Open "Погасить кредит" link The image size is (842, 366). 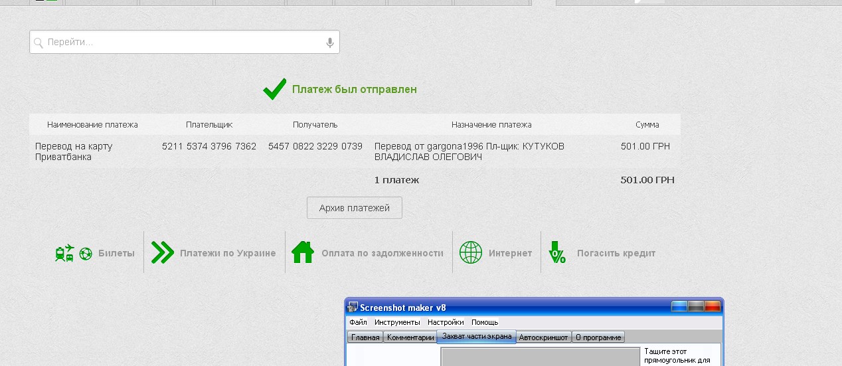point(616,253)
